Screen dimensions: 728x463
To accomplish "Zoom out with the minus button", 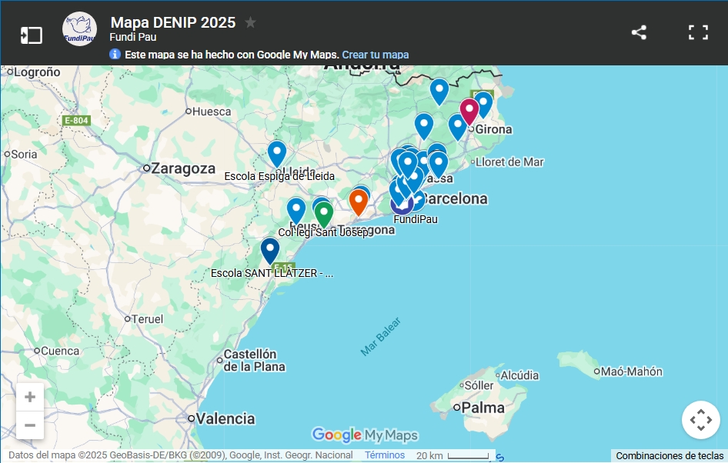I will click(x=30, y=425).
